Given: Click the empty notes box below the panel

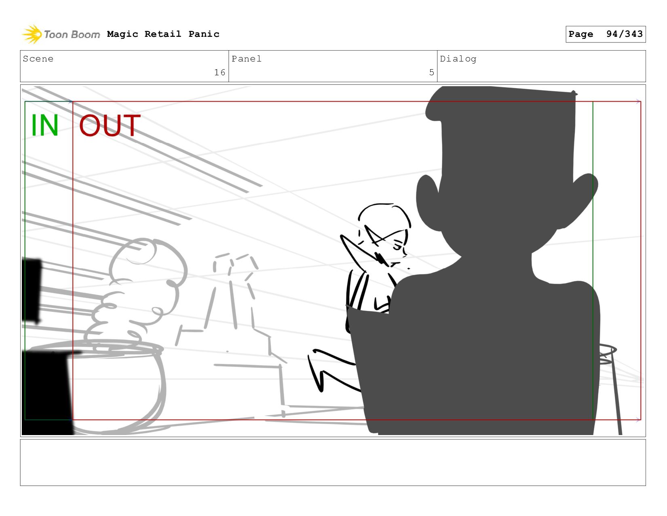Looking at the screenshot, I should [x=333, y=463].
